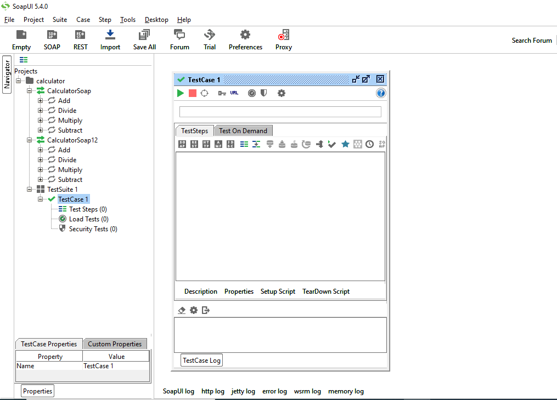Create an Empty project from the toolbar

(21, 39)
